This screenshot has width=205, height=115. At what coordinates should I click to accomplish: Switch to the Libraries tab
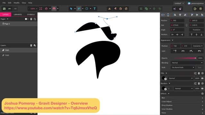coord(18,14)
